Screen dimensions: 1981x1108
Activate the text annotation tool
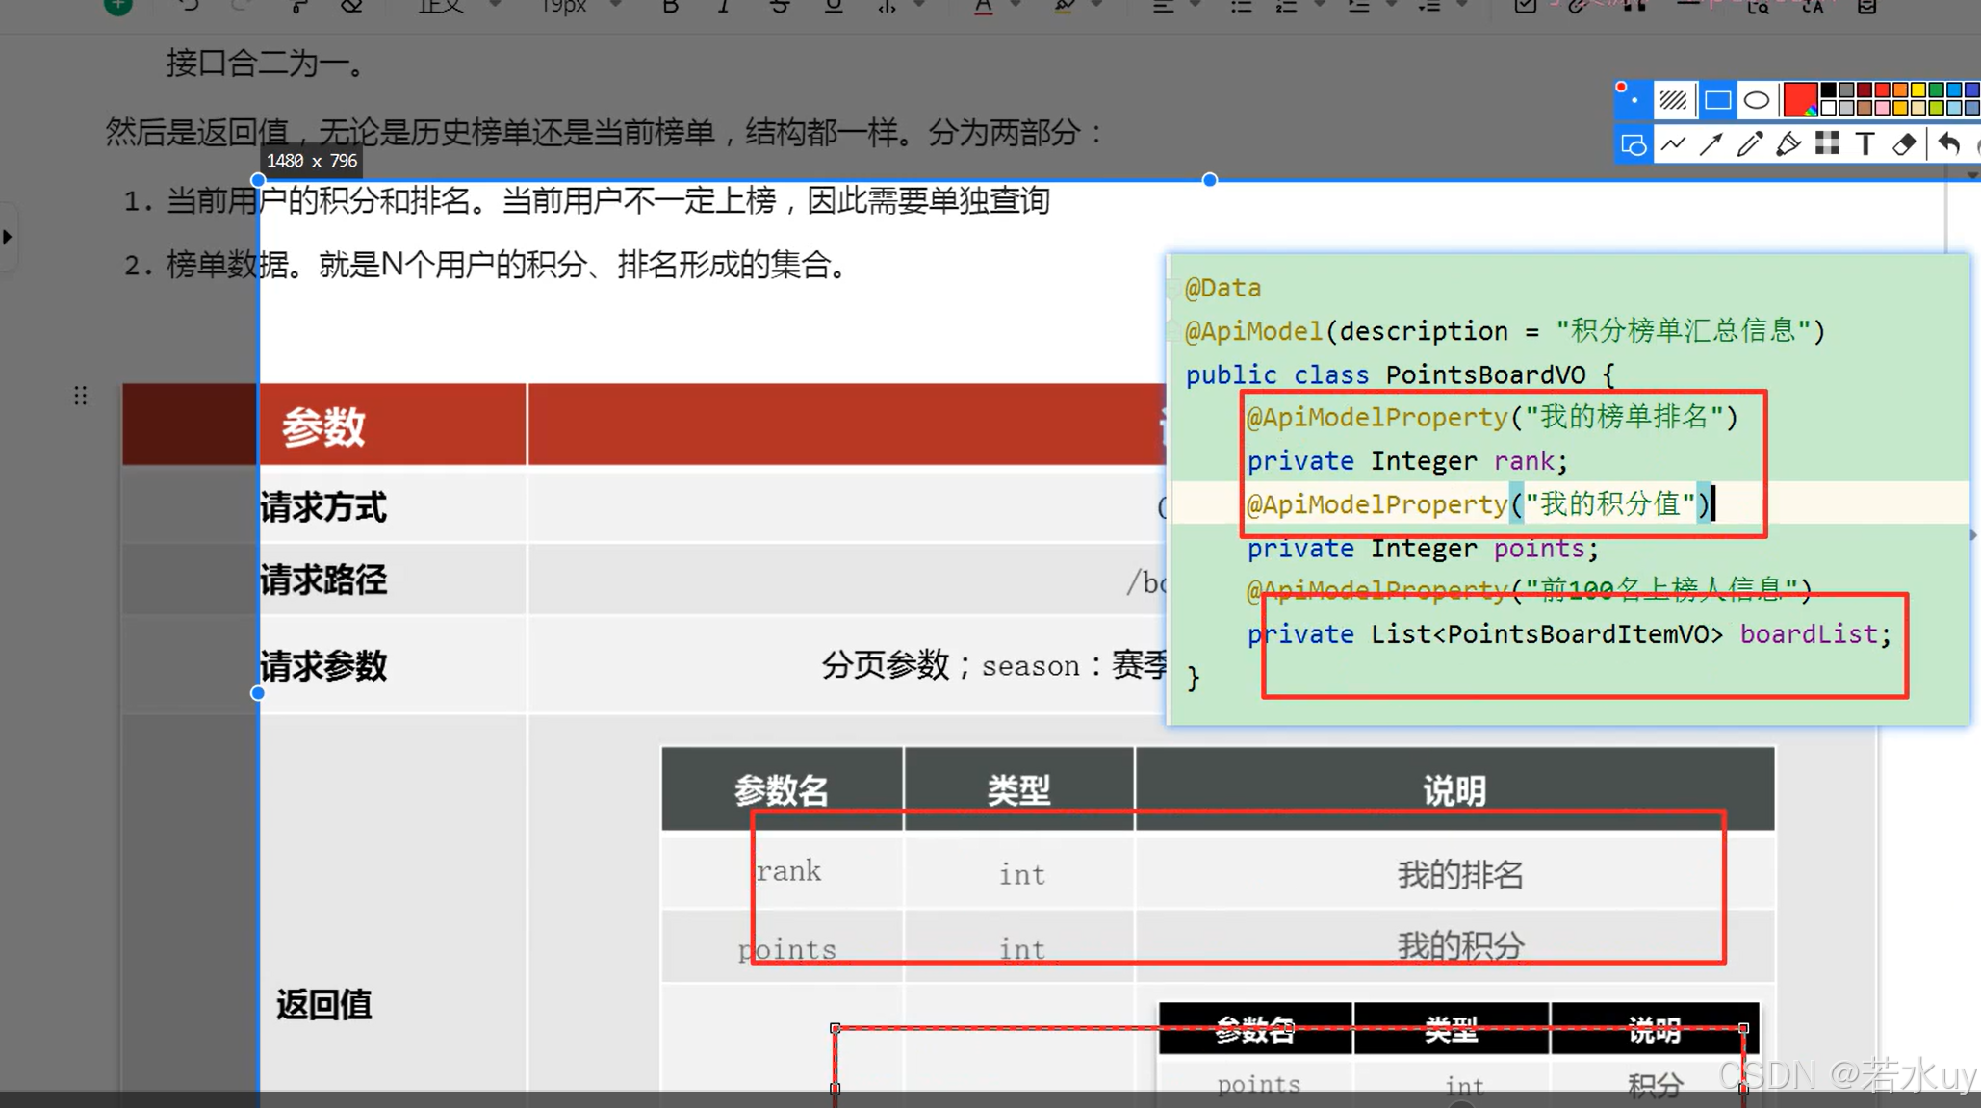coord(1865,144)
